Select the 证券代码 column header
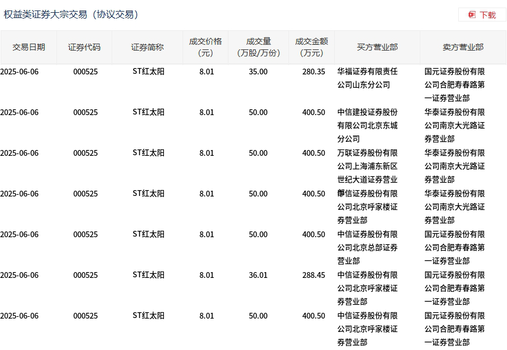 84,47
